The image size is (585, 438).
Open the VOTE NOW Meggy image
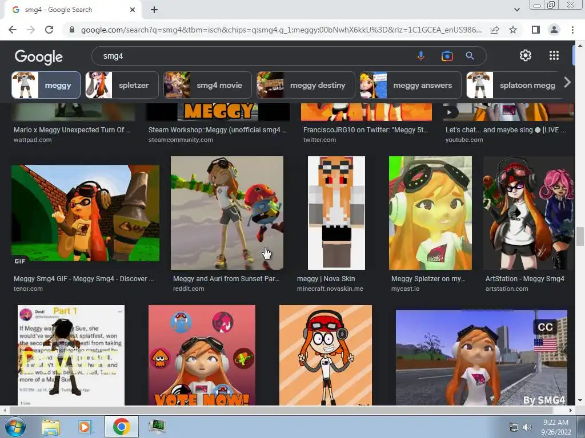tap(202, 355)
